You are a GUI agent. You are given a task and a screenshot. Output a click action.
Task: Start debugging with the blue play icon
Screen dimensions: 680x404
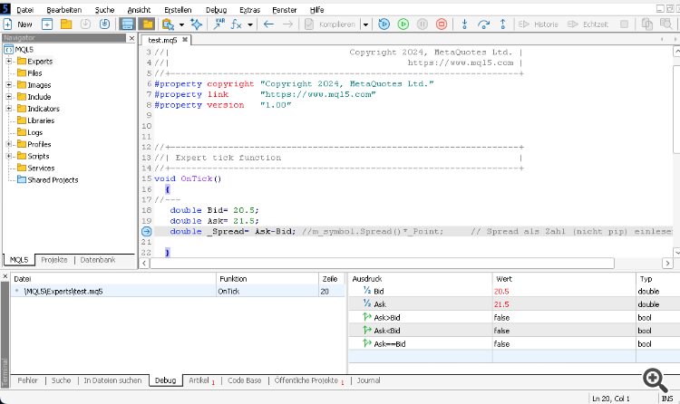(x=384, y=24)
